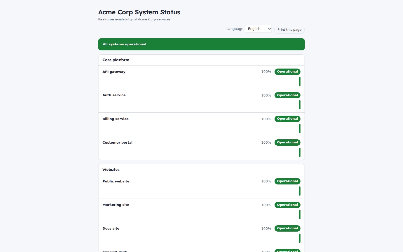Image resolution: width=403 pixels, height=252 pixels.
Task: Click the Operational badge for Billing service
Action: [287, 119]
